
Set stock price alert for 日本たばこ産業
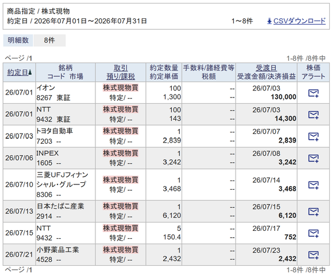coord(313,211)
